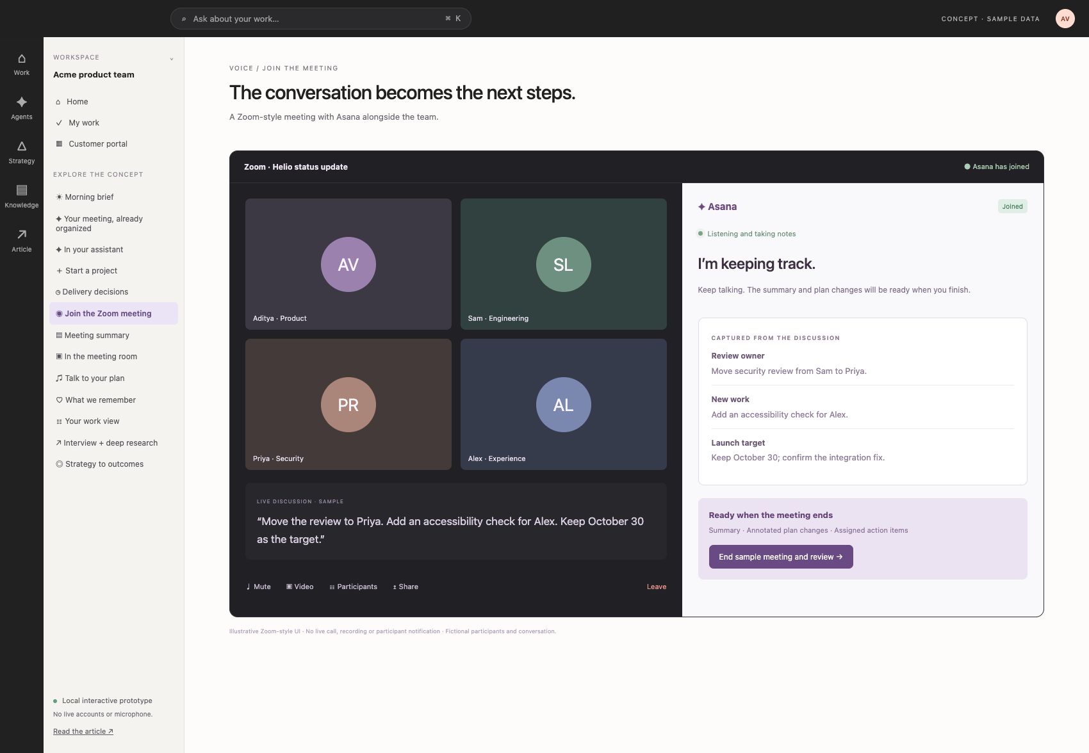Click the music note icon beside Talk to your plan
The height and width of the screenshot is (753, 1089).
[x=59, y=378]
